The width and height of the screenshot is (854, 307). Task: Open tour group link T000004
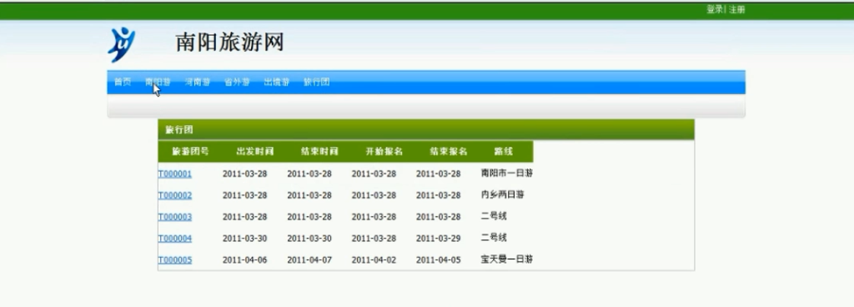click(x=175, y=239)
